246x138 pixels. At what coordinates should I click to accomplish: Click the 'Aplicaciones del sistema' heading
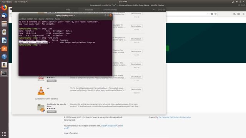point(47,99)
